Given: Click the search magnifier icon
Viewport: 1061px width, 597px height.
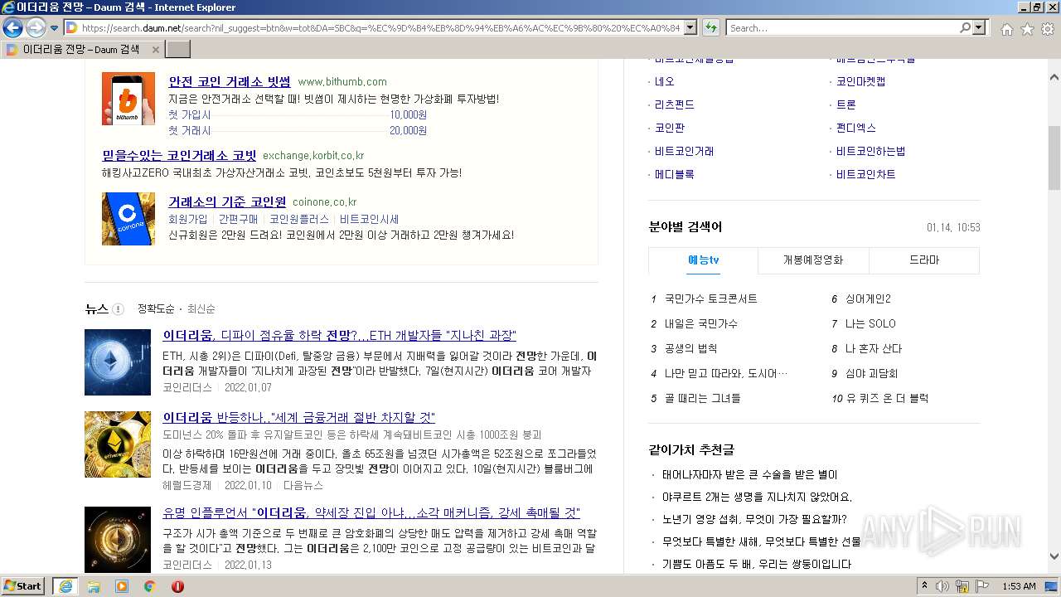Looking at the screenshot, I should click(x=965, y=27).
